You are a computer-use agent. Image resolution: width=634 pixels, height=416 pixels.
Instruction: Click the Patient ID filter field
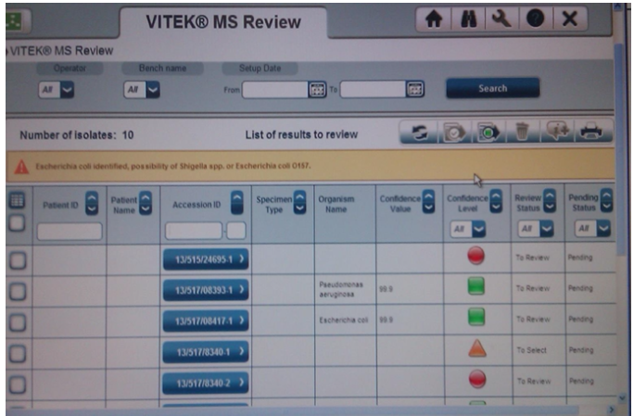click(70, 232)
